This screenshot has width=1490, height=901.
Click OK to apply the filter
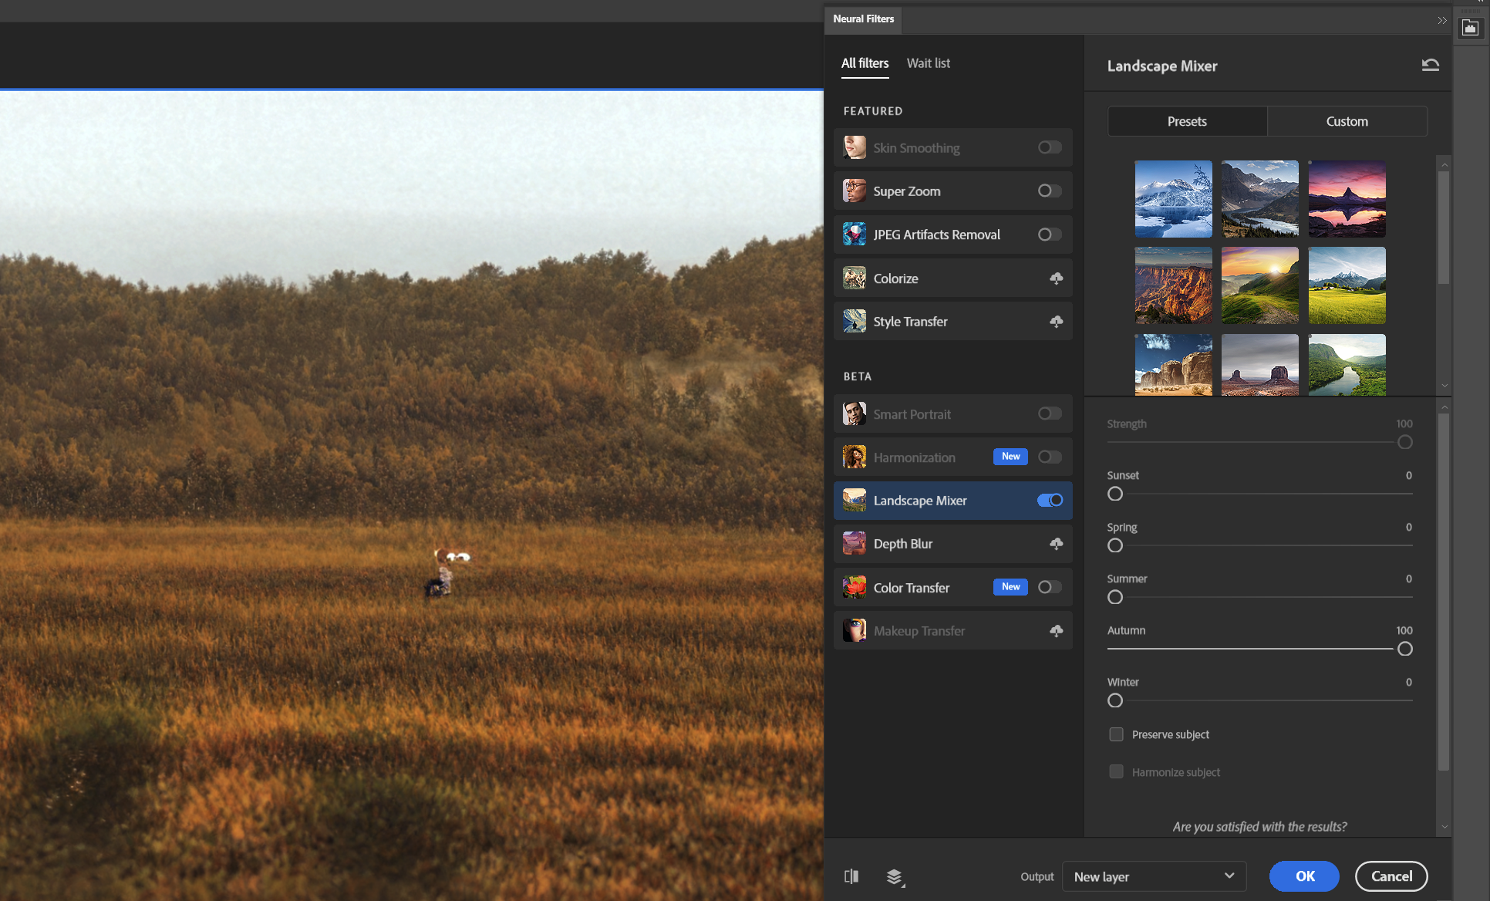pyautogui.click(x=1303, y=876)
